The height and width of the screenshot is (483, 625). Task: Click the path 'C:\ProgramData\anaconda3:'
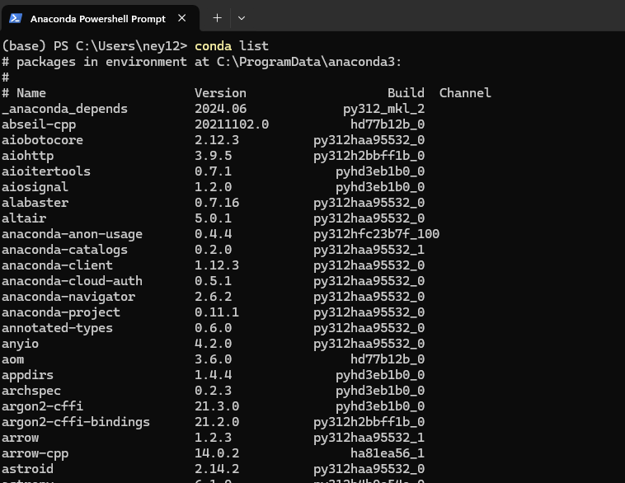[309, 62]
